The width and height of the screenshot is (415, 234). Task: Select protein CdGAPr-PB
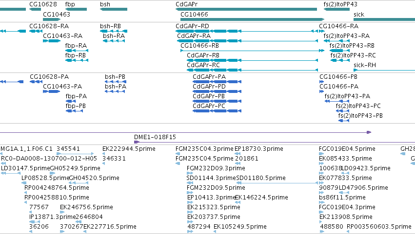coord(209,96)
